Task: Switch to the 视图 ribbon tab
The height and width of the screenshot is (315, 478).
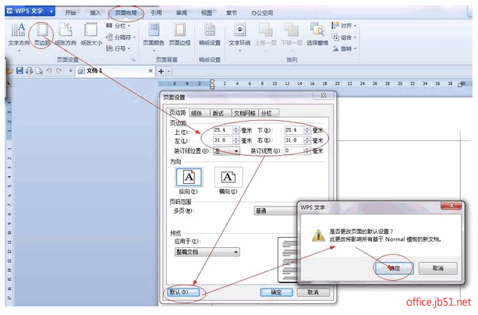Action: click(x=207, y=12)
